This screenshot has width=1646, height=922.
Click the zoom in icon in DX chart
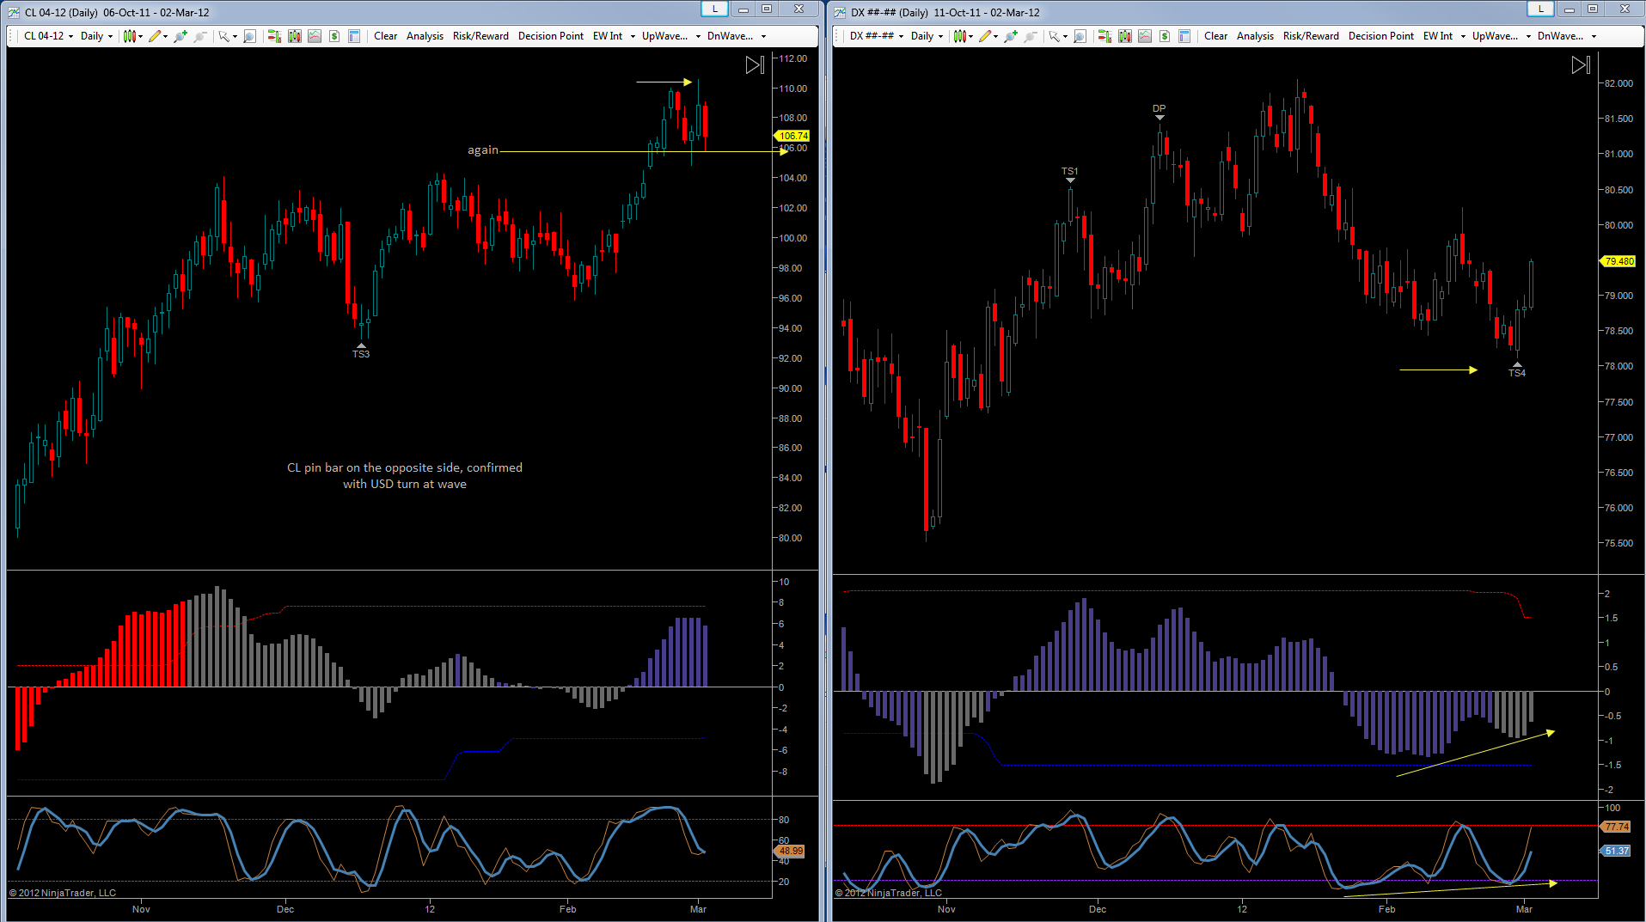coord(1011,36)
